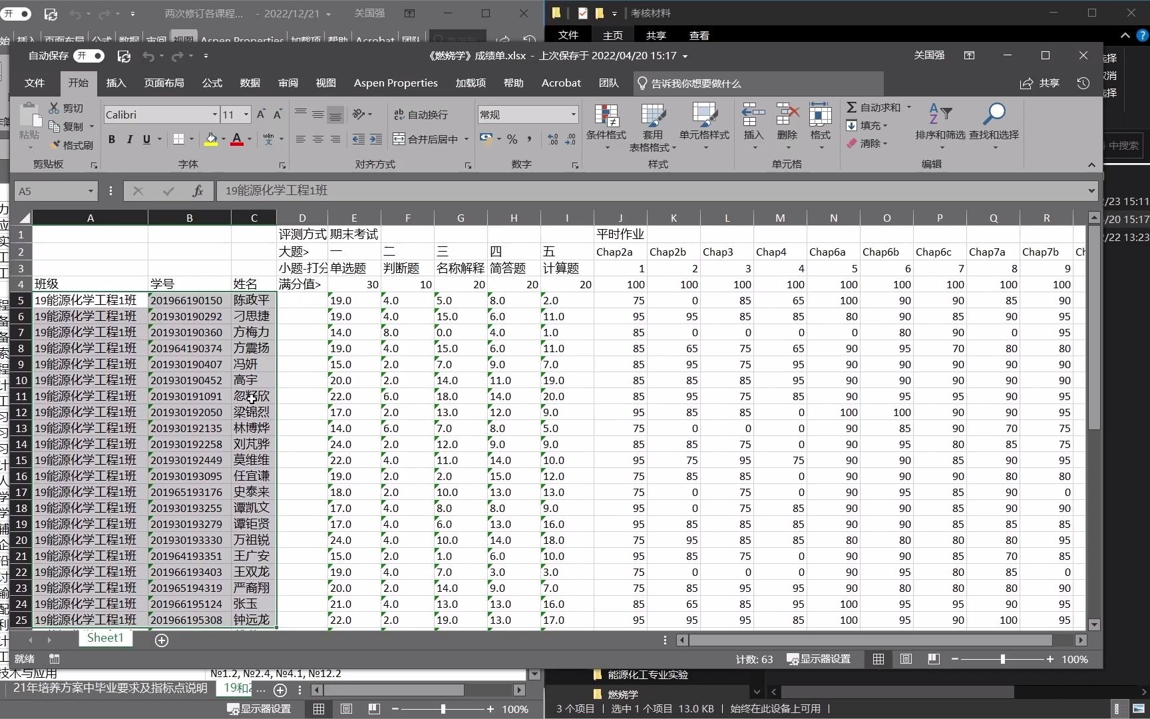Select the Sheet1 worksheet tab
The image size is (1150, 719).
point(105,638)
